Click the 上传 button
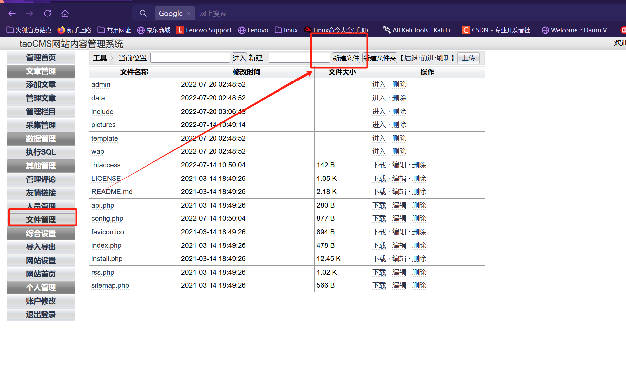626x391 pixels. point(468,58)
